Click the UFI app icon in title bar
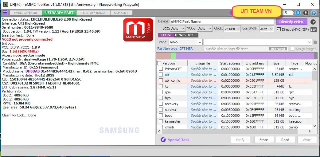Image resolution: width=320 pixels, height=157 pixels. [6, 4]
